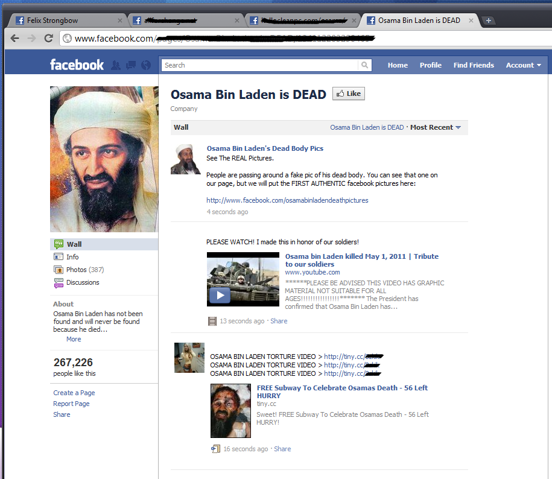Image resolution: width=552 pixels, height=479 pixels.
Task: Open Find Friends in the Facebook header
Action: click(x=474, y=65)
